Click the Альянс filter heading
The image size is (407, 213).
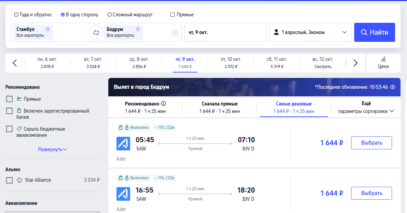[x=13, y=169]
